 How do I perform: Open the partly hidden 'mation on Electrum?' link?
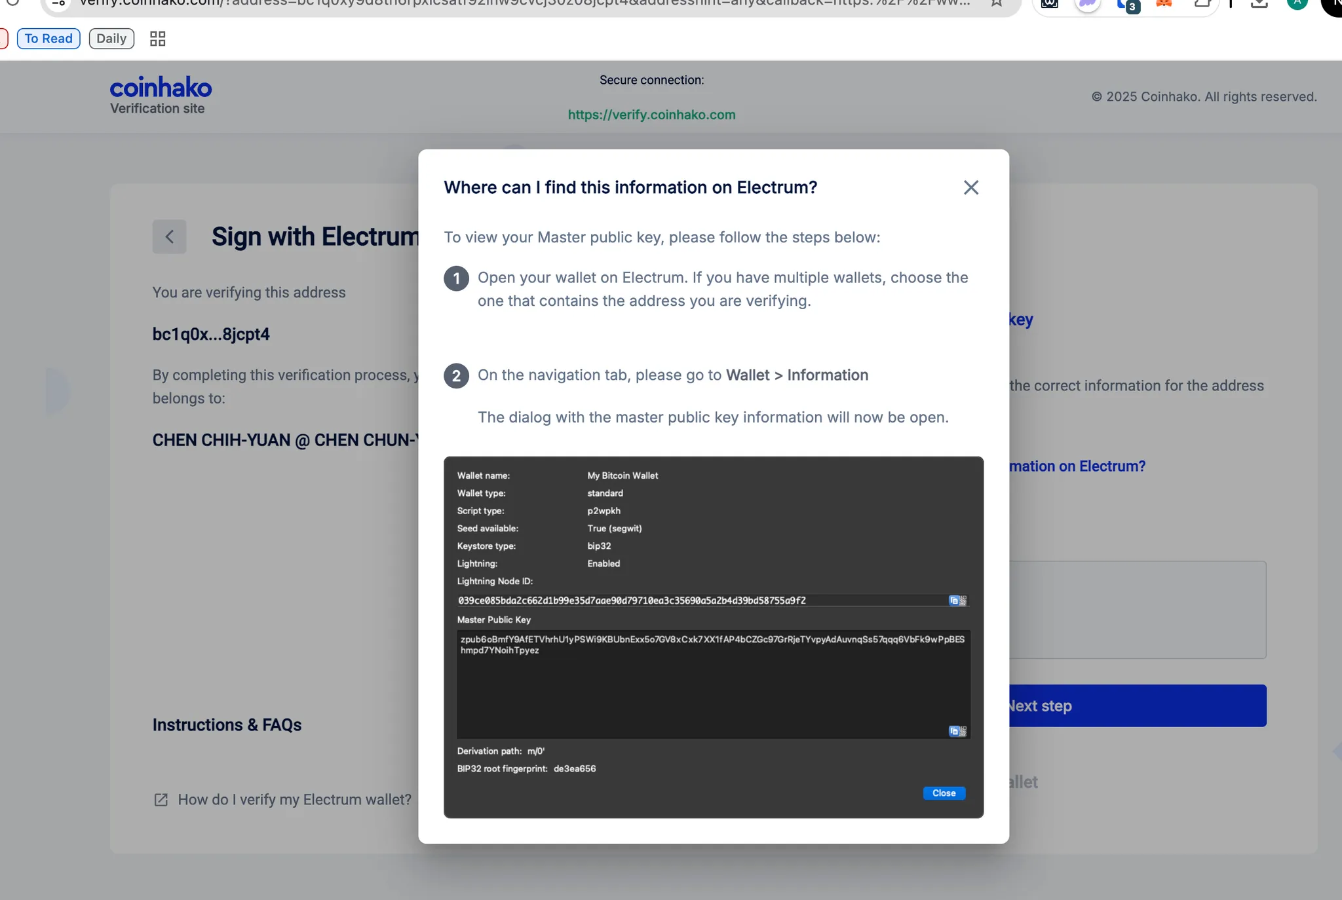point(1077,466)
